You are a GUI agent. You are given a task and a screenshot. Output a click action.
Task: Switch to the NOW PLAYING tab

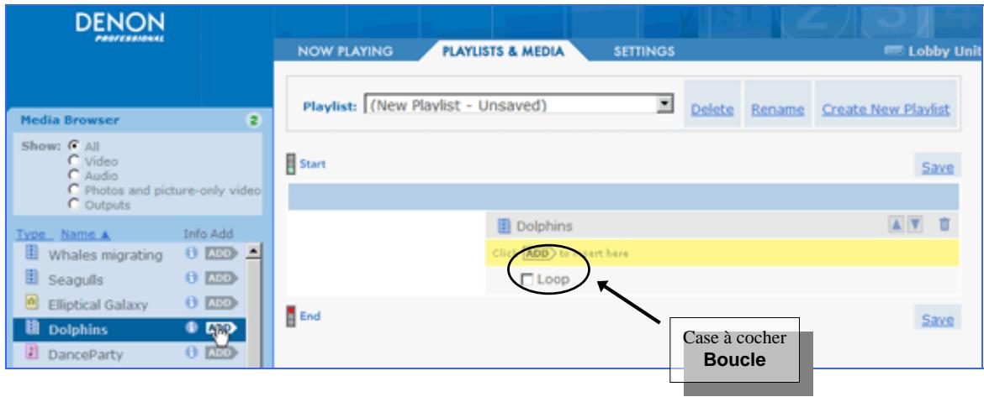pyautogui.click(x=345, y=51)
